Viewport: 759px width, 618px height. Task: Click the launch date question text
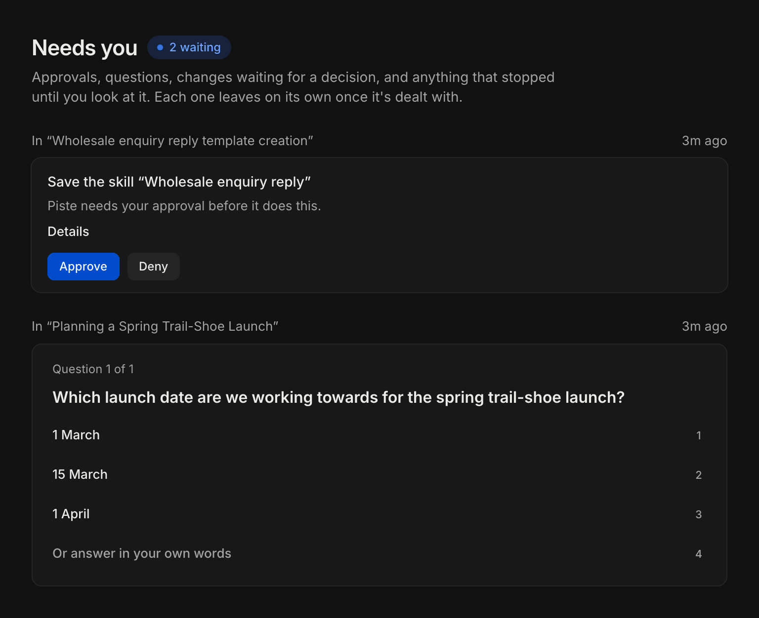point(338,397)
